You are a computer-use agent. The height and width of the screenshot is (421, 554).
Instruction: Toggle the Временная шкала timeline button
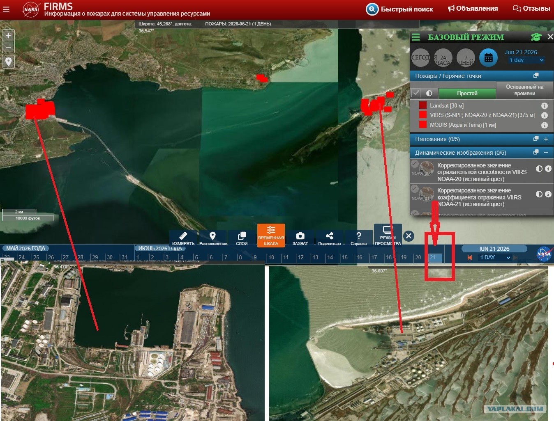(271, 236)
